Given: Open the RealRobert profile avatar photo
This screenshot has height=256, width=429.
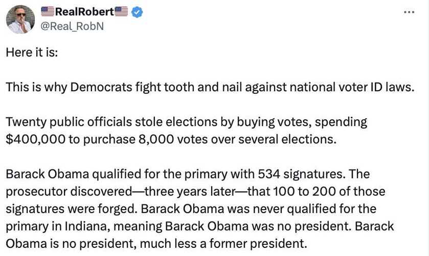Looking at the screenshot, I should click(20, 19).
